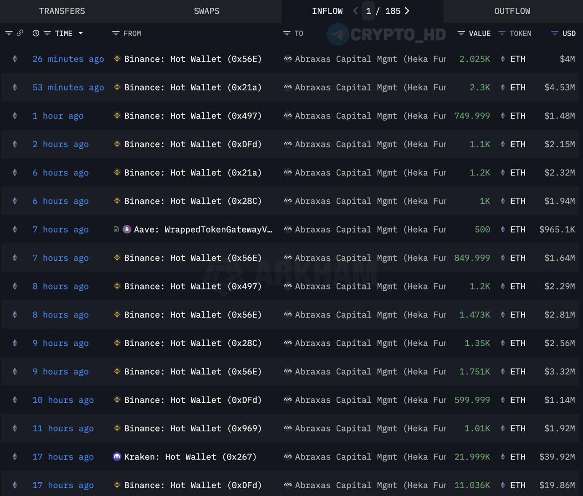Image resolution: width=583 pixels, height=496 pixels.
Task: Open Abraxas Capital Mgmt in $1.48M row
Action: (370, 116)
